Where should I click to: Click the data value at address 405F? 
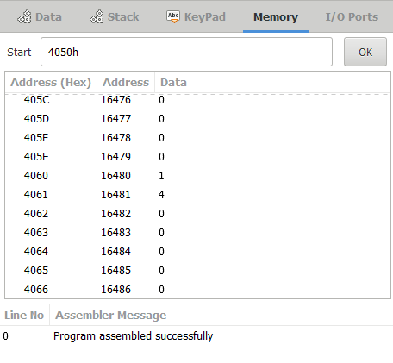tap(161, 157)
